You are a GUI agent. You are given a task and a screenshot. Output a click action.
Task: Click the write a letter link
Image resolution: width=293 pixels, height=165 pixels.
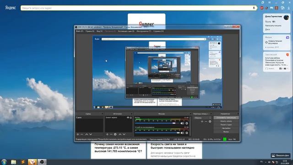pos(273,26)
